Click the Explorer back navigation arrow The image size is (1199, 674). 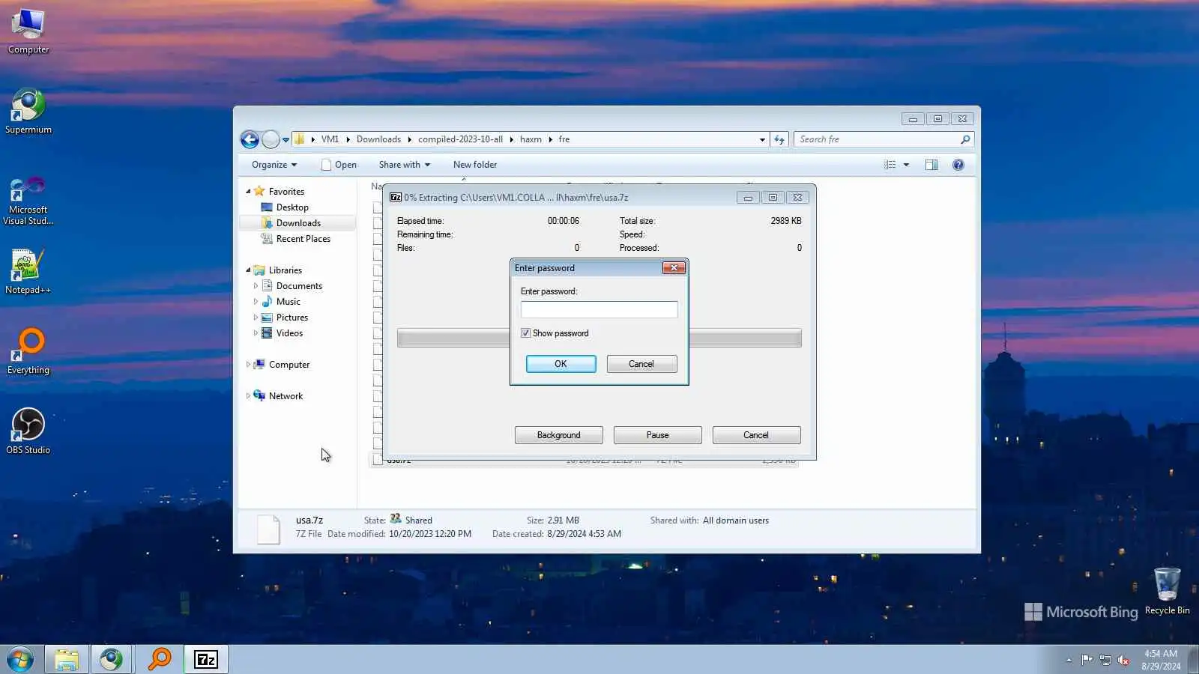pyautogui.click(x=250, y=139)
